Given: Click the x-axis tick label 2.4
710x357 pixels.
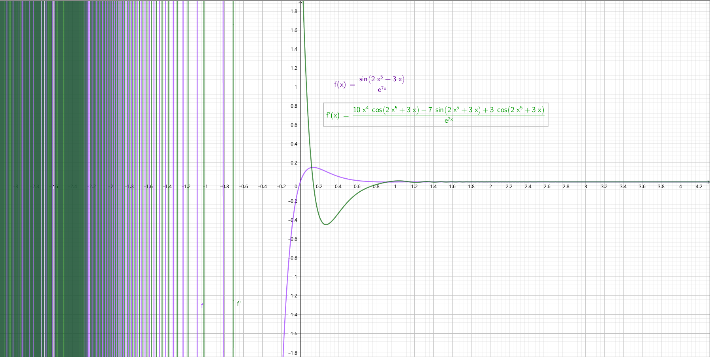Looking at the screenshot, I should (528, 187).
